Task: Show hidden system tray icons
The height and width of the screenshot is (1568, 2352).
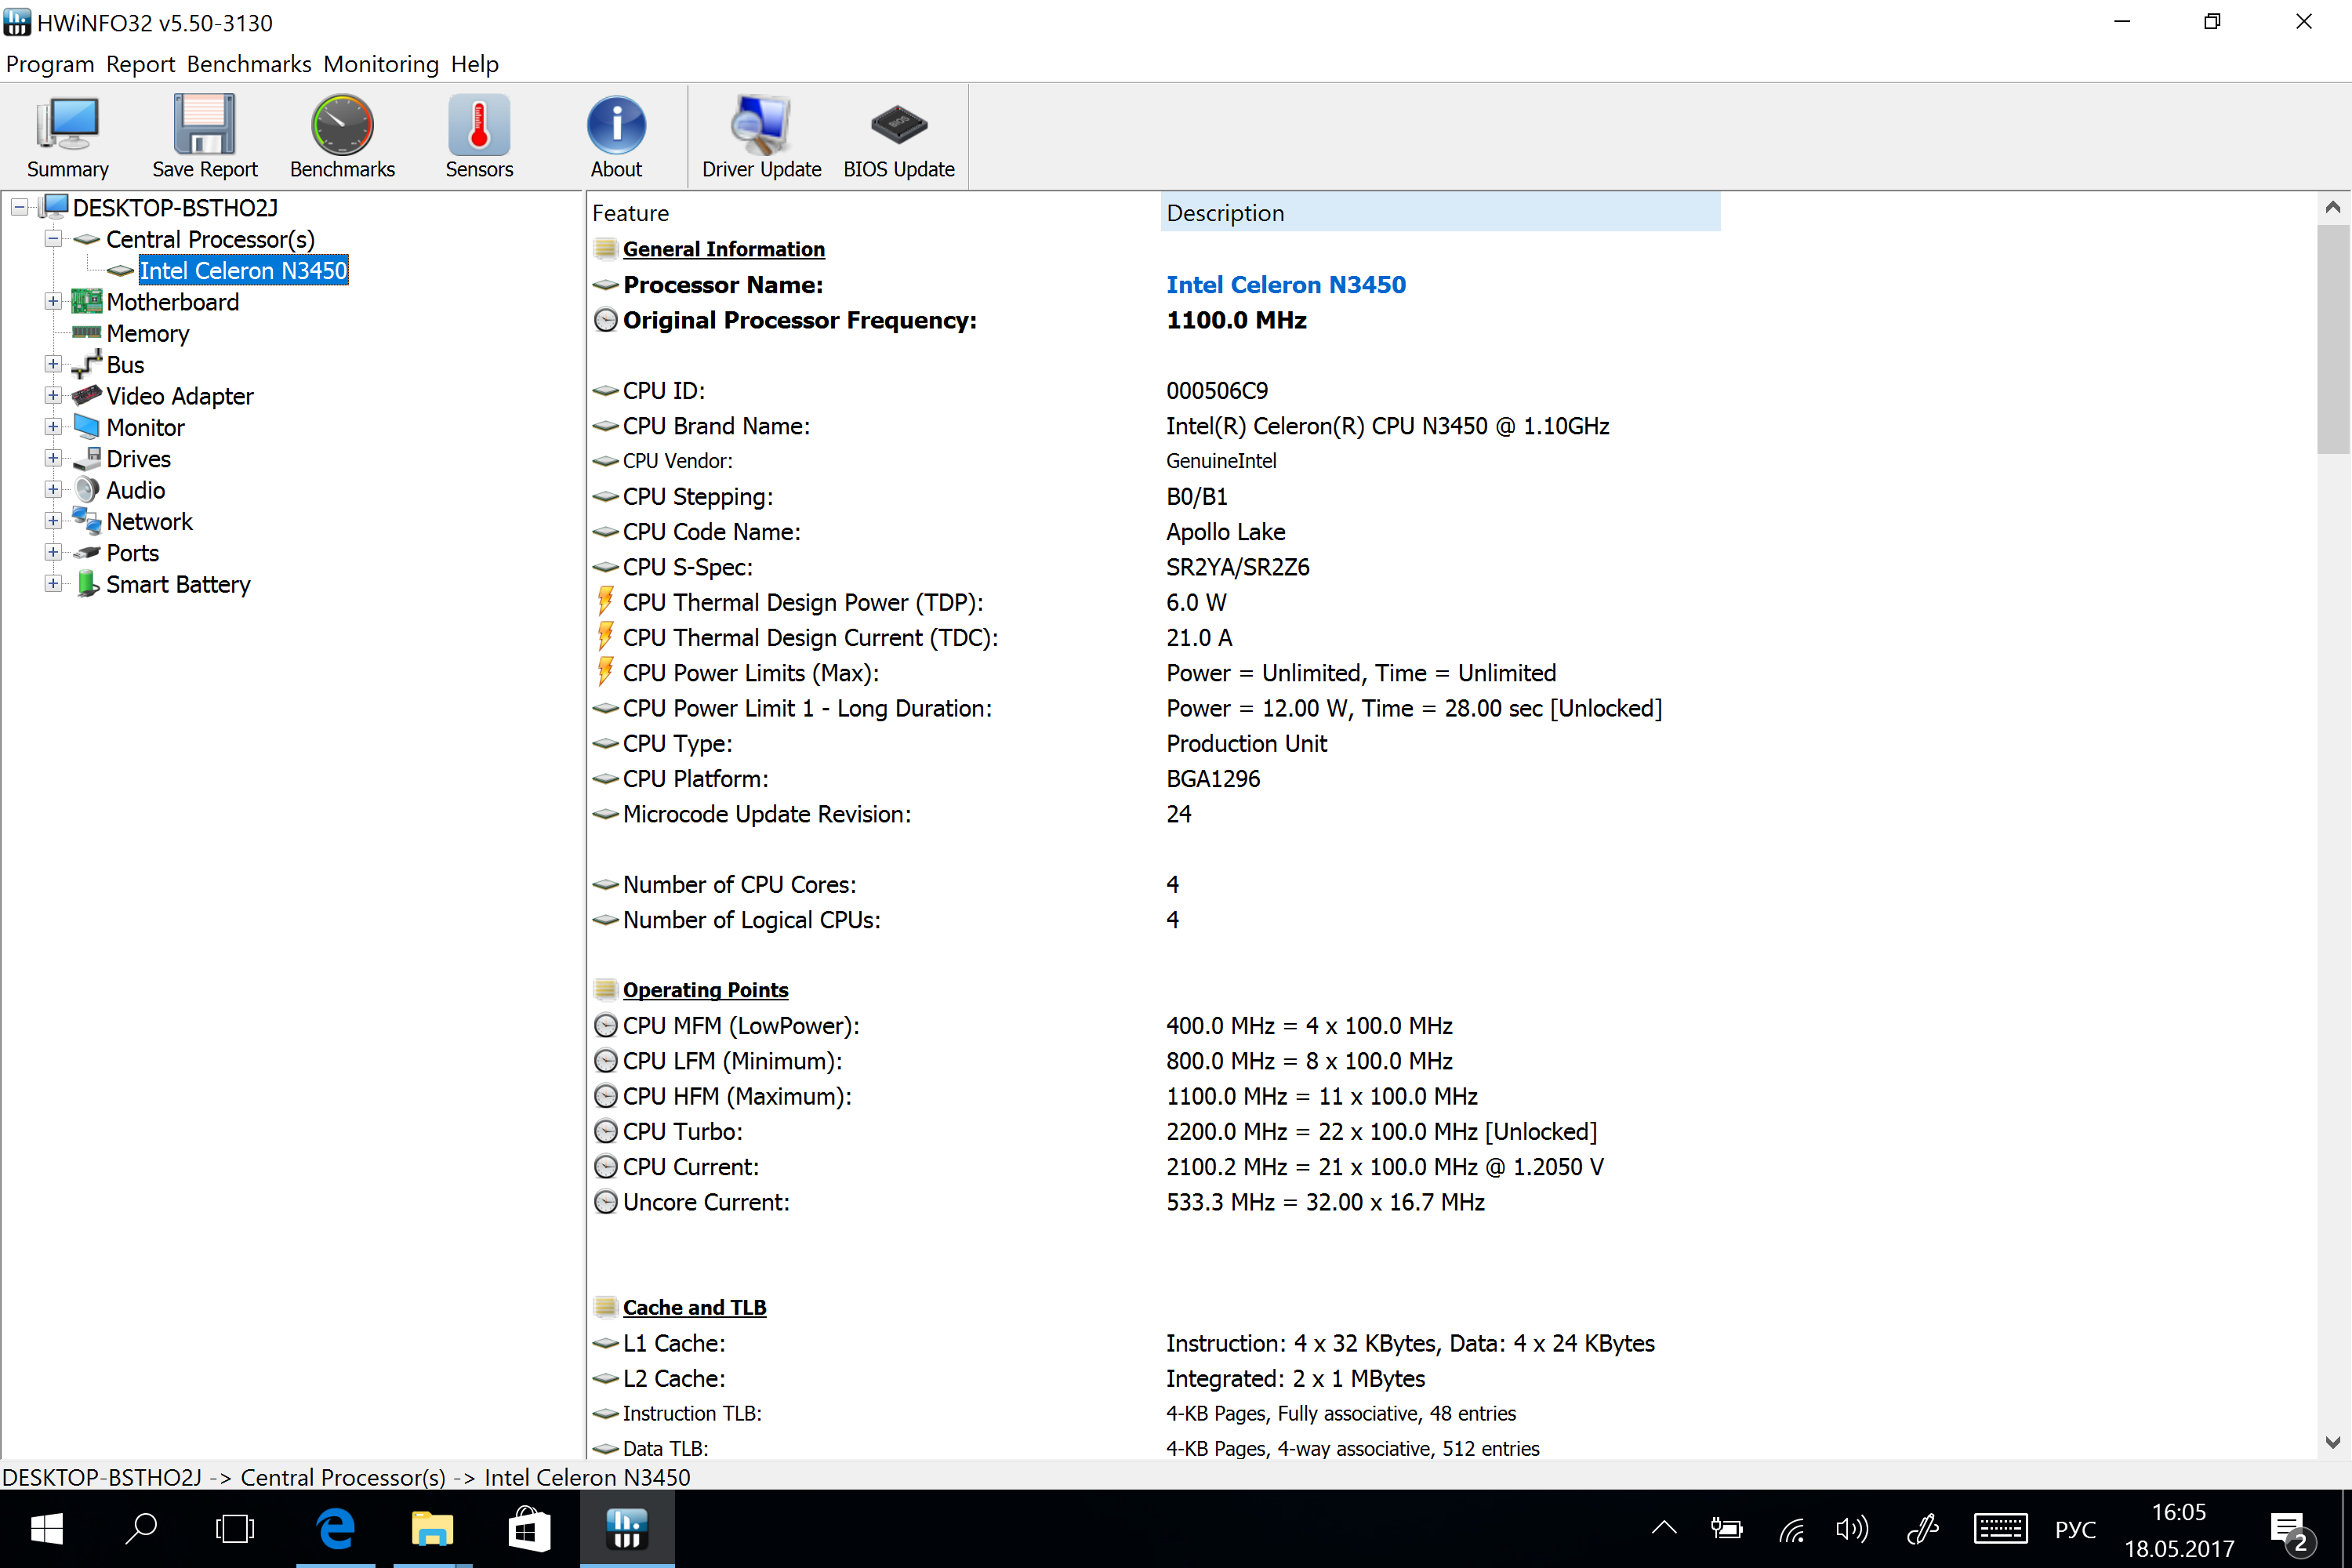Action: pos(1664,1528)
